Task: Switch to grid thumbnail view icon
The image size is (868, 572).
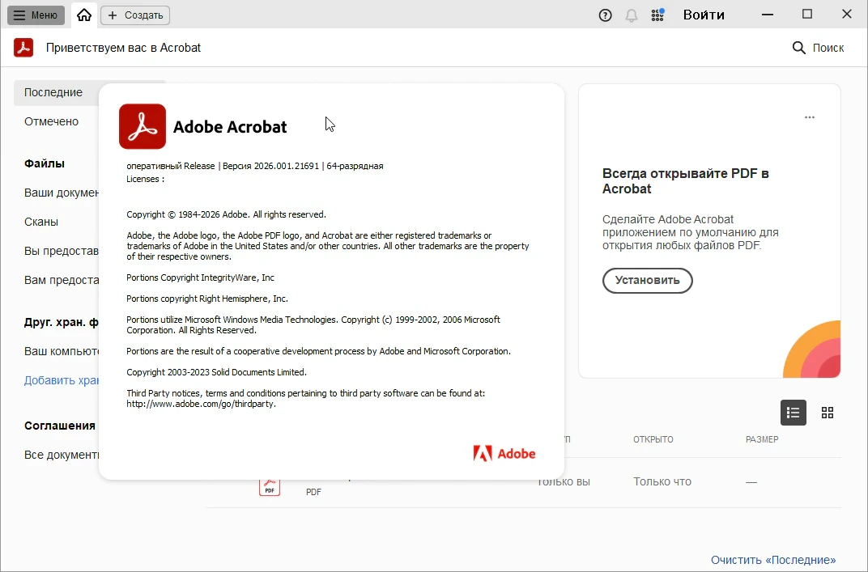Action: [828, 413]
